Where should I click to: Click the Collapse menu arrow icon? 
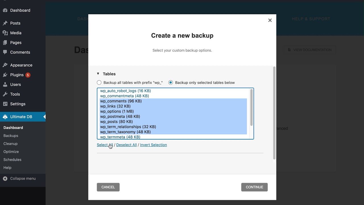5,179
